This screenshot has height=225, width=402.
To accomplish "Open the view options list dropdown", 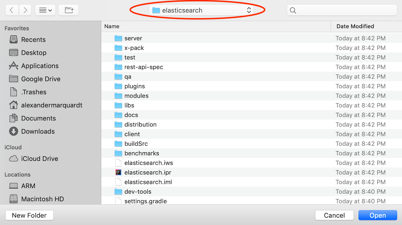I will pyautogui.click(x=45, y=10).
